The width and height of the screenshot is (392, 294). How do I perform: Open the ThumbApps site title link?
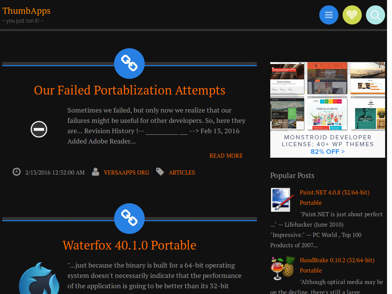tap(26, 11)
